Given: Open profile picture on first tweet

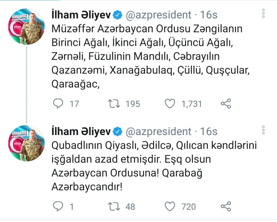Looking at the screenshot, I should click(x=26, y=28).
